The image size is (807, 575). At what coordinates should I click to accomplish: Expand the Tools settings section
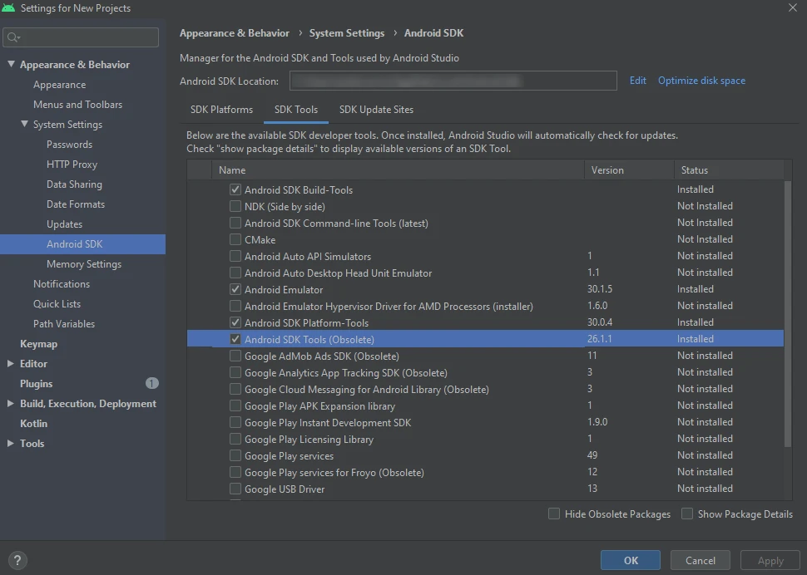tap(11, 444)
